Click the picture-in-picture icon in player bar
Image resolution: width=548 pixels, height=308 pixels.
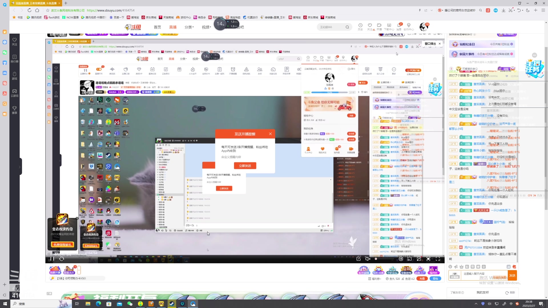(409, 259)
